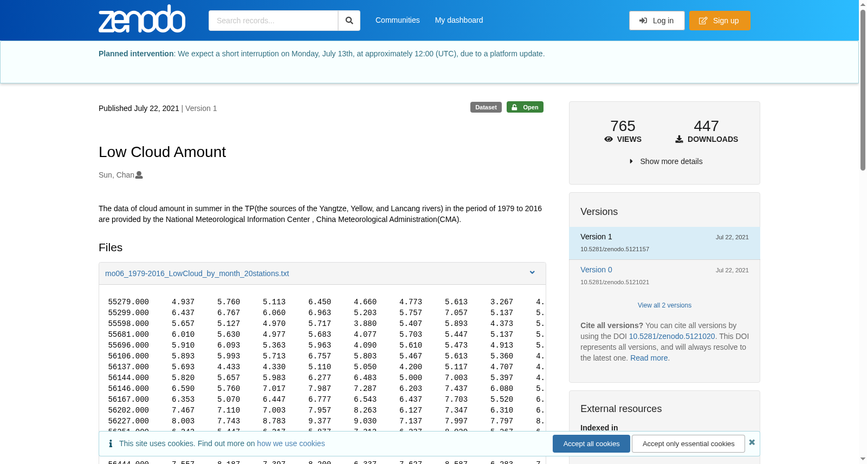Screen dimensions: 867x464
Task: Open Version 0 link
Action: click(596, 270)
